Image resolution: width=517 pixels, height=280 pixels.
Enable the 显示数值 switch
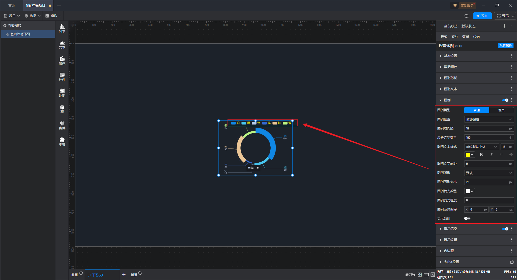click(467, 218)
